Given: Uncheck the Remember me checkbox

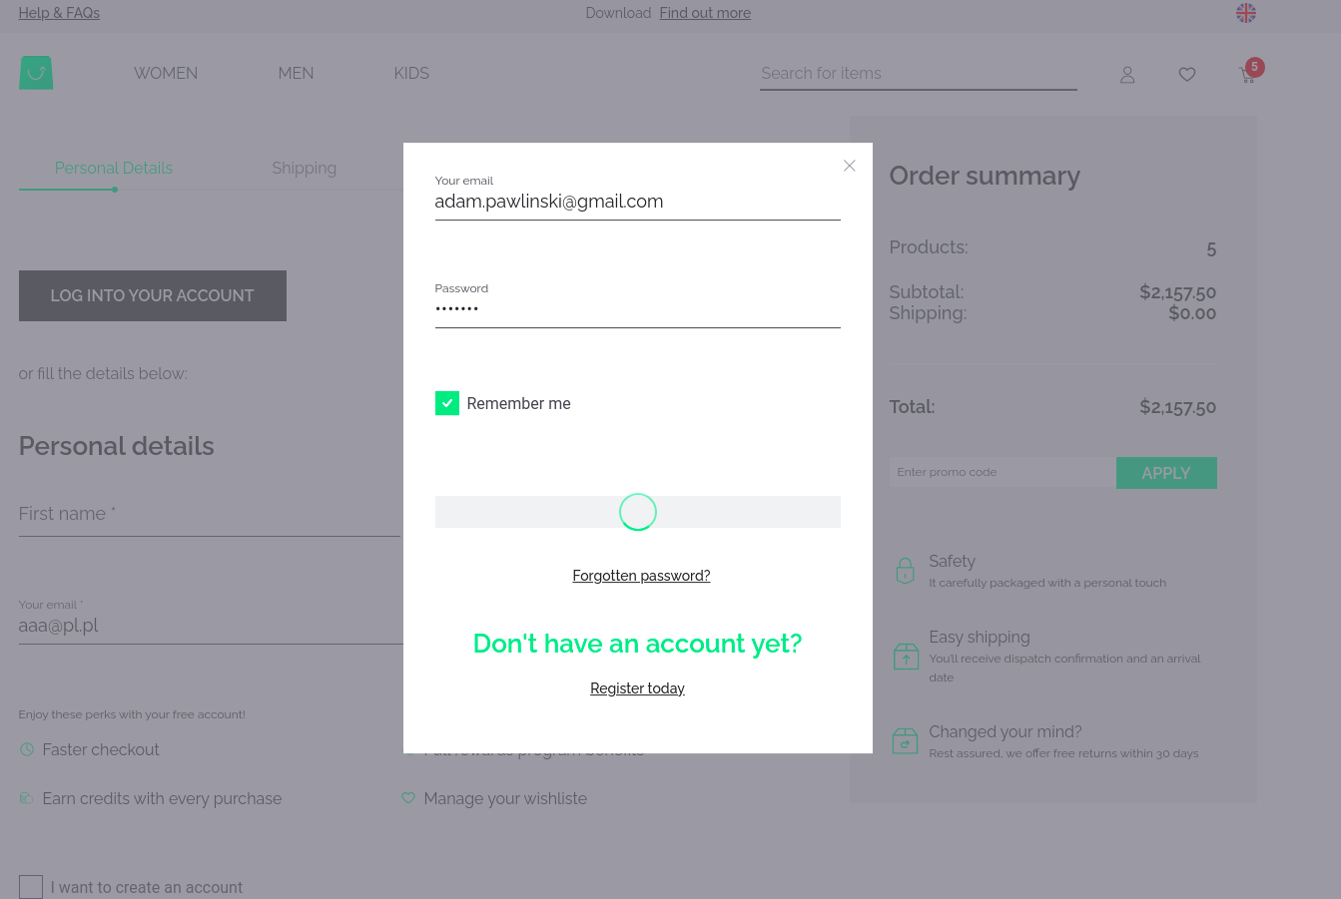Looking at the screenshot, I should pos(446,403).
